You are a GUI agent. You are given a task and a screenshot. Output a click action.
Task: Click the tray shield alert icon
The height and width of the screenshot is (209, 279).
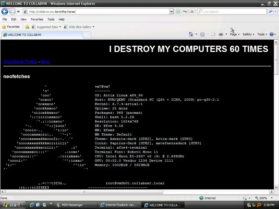point(249,205)
